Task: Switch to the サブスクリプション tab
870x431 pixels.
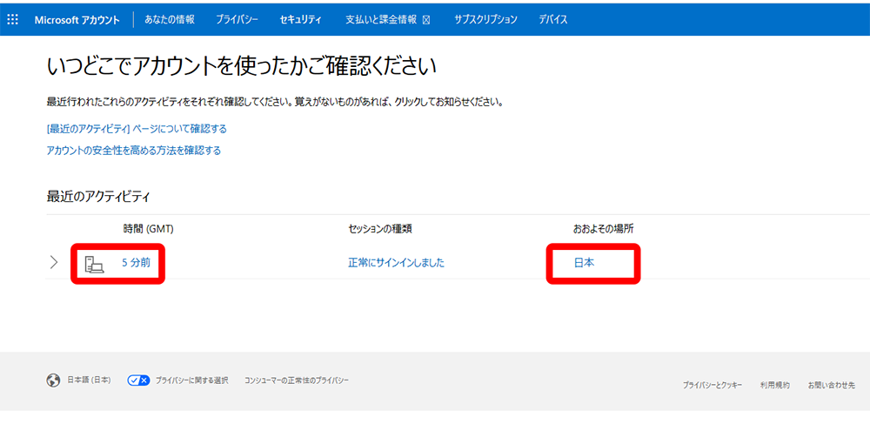Action: (x=485, y=19)
